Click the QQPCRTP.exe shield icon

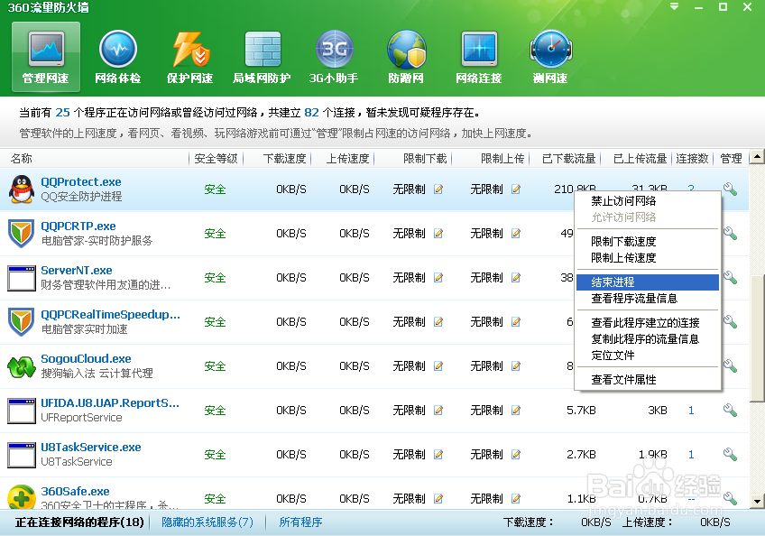pos(21,234)
